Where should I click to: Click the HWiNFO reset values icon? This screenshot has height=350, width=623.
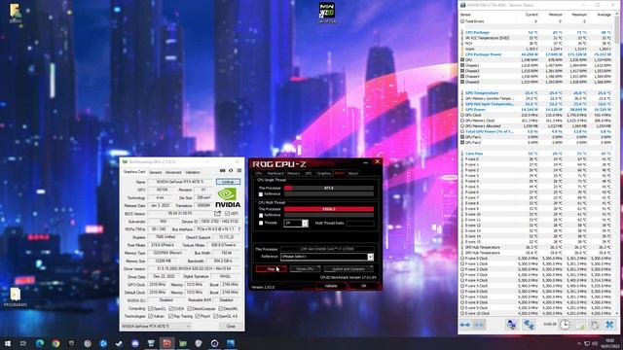[595, 325]
